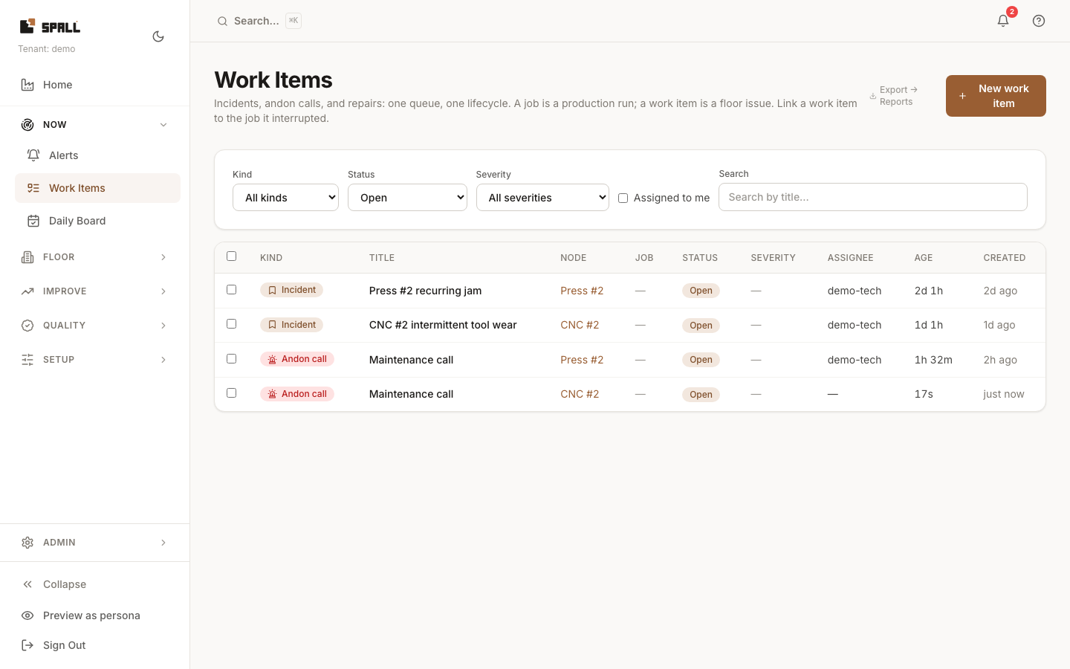Collapse the sidebar via Collapse label

65,584
